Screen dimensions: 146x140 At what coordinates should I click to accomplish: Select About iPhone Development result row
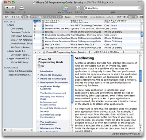coord(87,41)
